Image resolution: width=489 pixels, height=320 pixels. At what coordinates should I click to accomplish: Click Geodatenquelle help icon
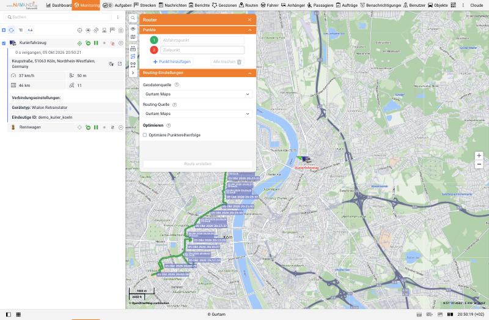[177, 84]
